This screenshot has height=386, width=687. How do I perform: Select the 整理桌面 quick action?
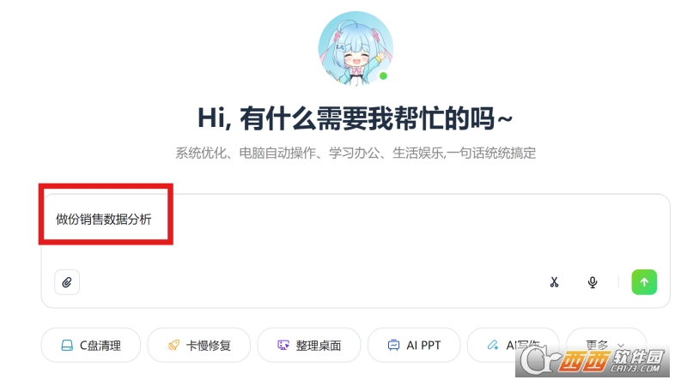[x=309, y=346]
